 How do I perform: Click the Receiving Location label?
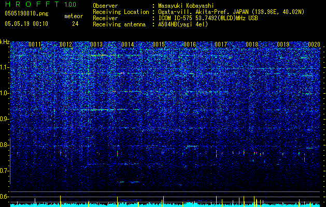(x=121, y=12)
